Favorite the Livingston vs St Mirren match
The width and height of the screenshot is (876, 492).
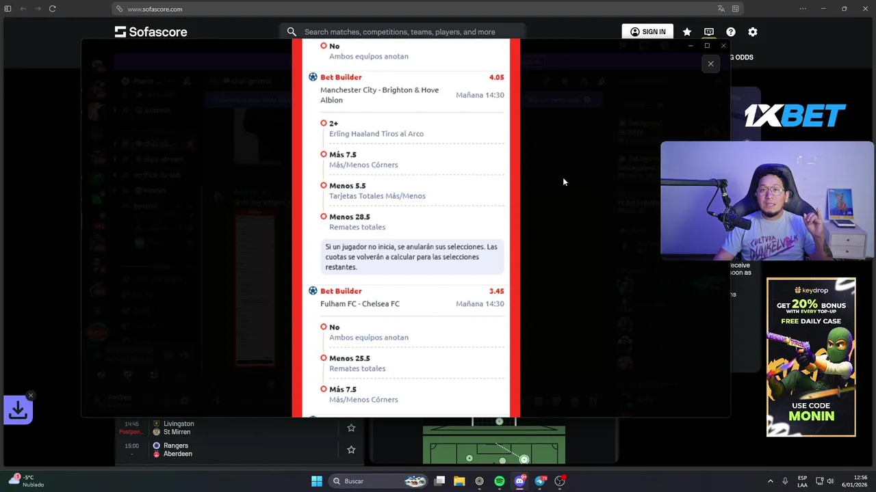351,428
